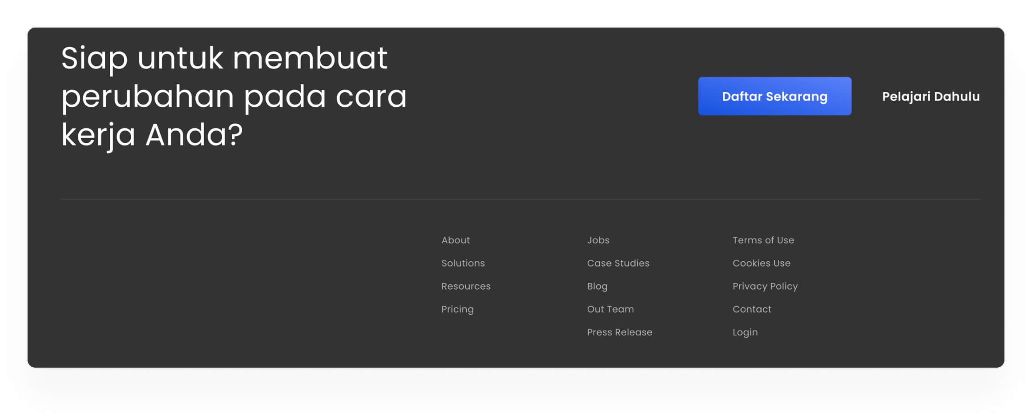Click the Pelajari Dahulu button
Image resolution: width=1032 pixels, height=413 pixels.
point(931,96)
